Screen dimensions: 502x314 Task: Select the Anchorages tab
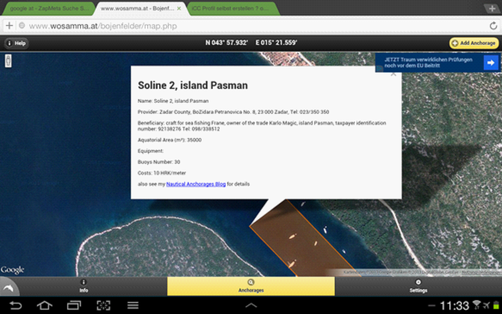point(251,286)
